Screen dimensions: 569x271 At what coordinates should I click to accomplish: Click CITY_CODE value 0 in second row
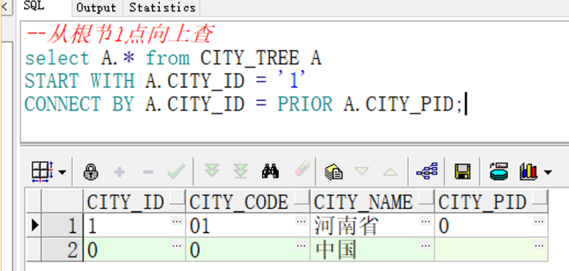(195, 250)
